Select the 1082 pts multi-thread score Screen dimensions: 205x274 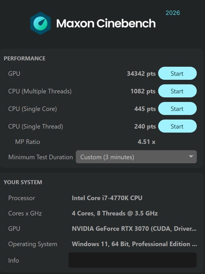click(143, 91)
